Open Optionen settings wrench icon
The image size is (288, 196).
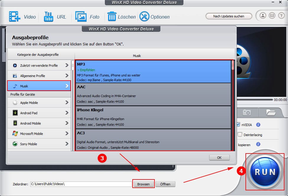tap(144, 17)
